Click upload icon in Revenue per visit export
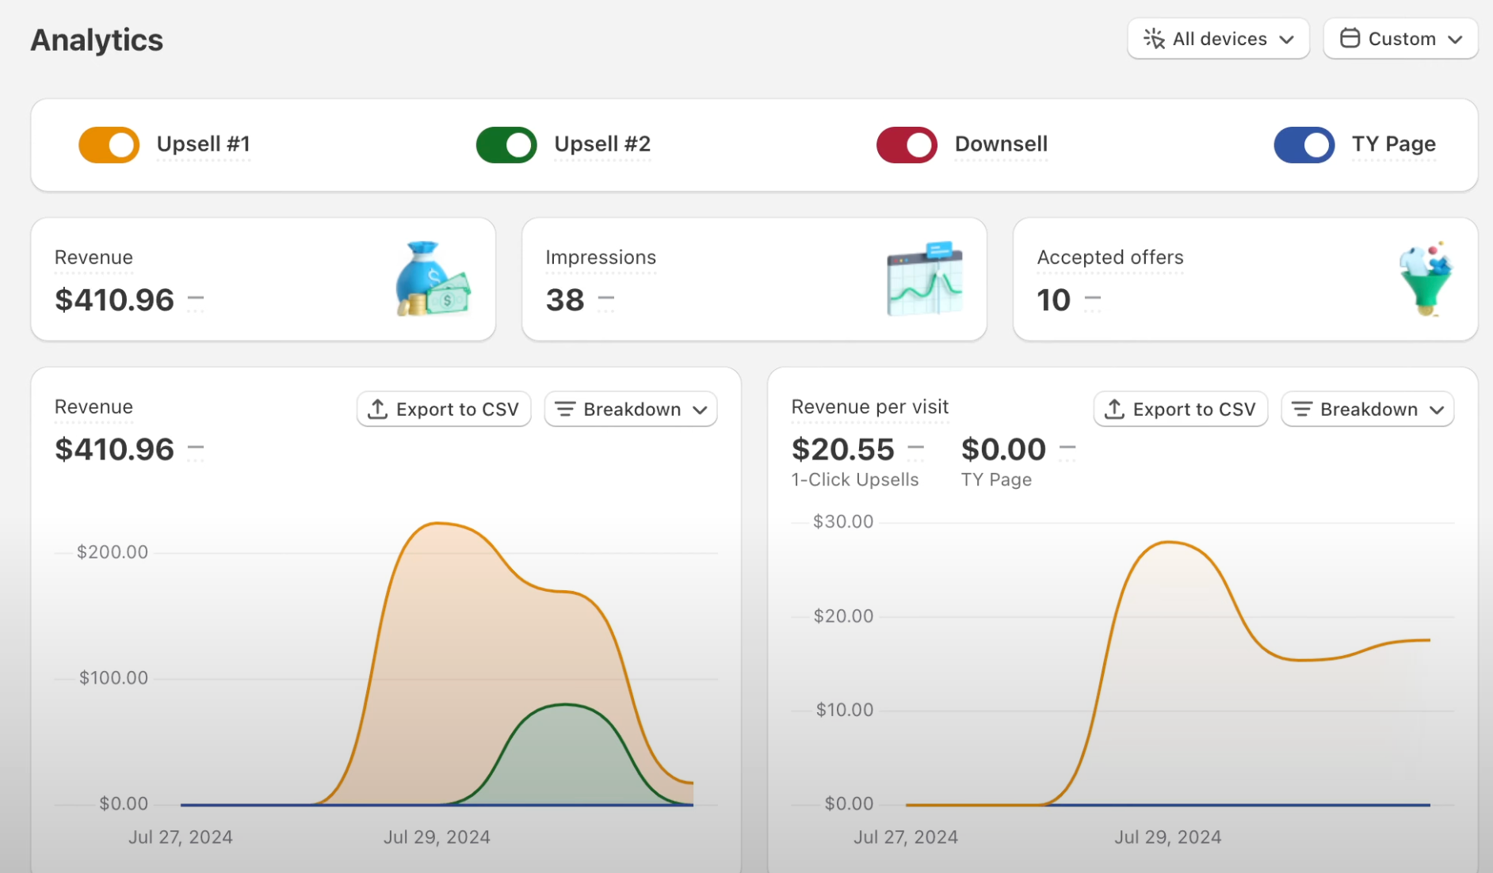This screenshot has height=873, width=1493. coord(1114,409)
